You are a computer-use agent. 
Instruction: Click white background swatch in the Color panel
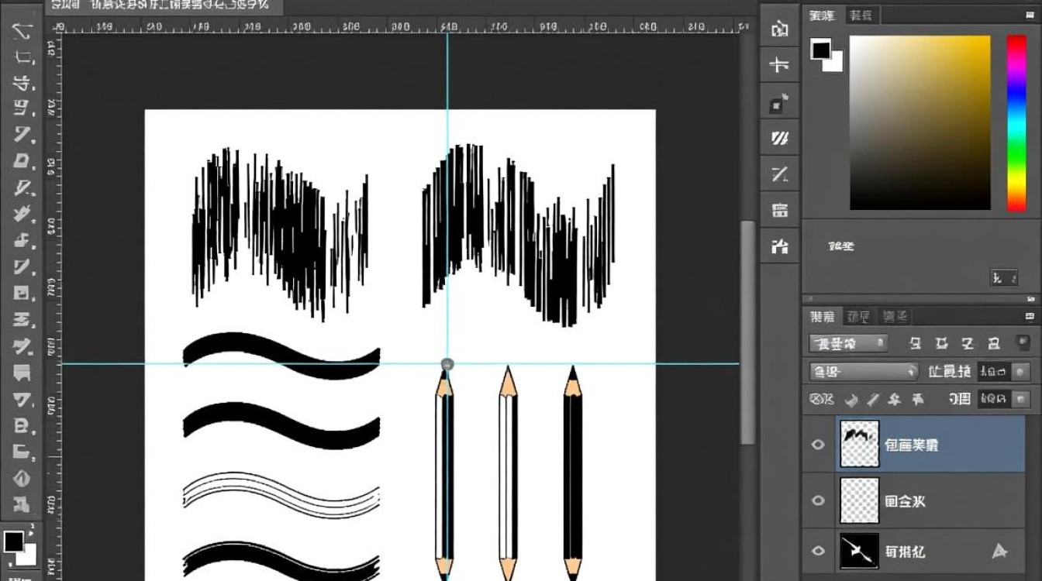tap(835, 64)
